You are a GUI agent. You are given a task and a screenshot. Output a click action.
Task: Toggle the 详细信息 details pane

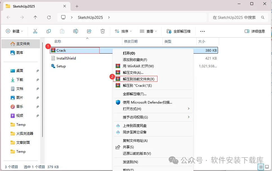point(255,31)
